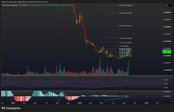This screenshot has width=174, height=112.
Task: Click RSI axis label 25.00
Action: tap(166, 88)
